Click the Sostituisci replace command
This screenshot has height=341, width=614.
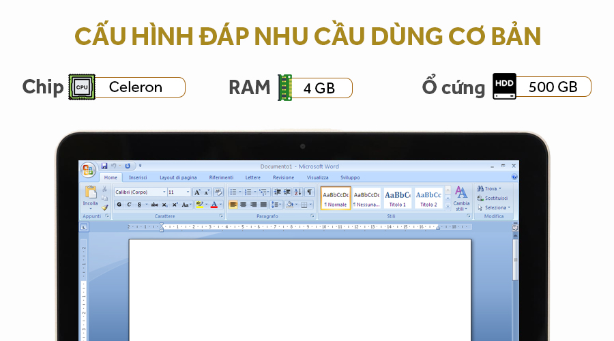tap(493, 198)
